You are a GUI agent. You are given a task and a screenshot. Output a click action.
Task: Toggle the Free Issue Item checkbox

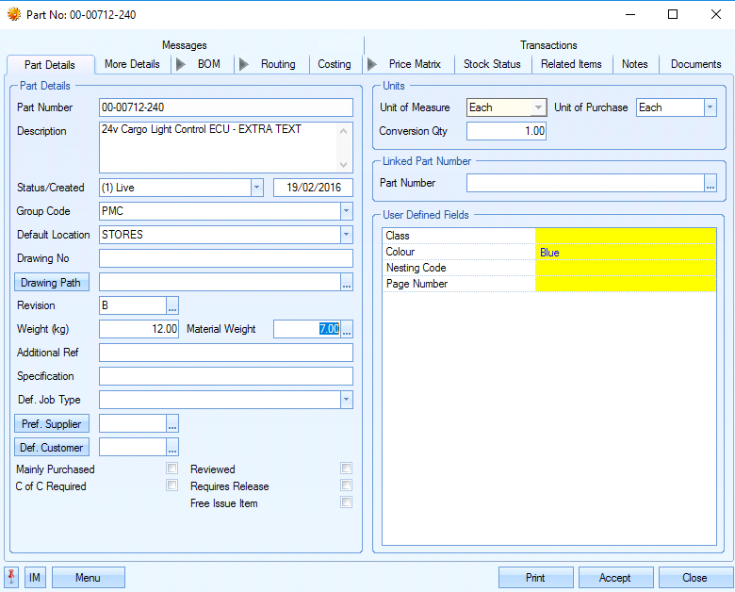(x=347, y=502)
